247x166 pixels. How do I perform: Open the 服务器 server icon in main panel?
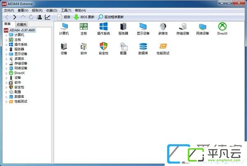point(123,29)
